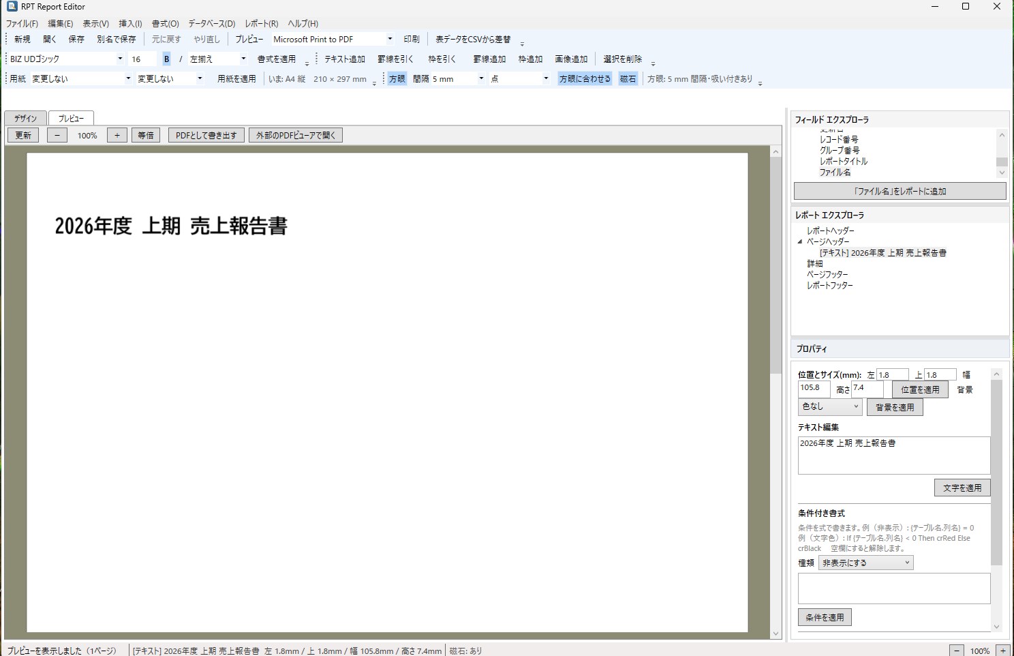Click the 位置を適用 button

(x=920, y=389)
